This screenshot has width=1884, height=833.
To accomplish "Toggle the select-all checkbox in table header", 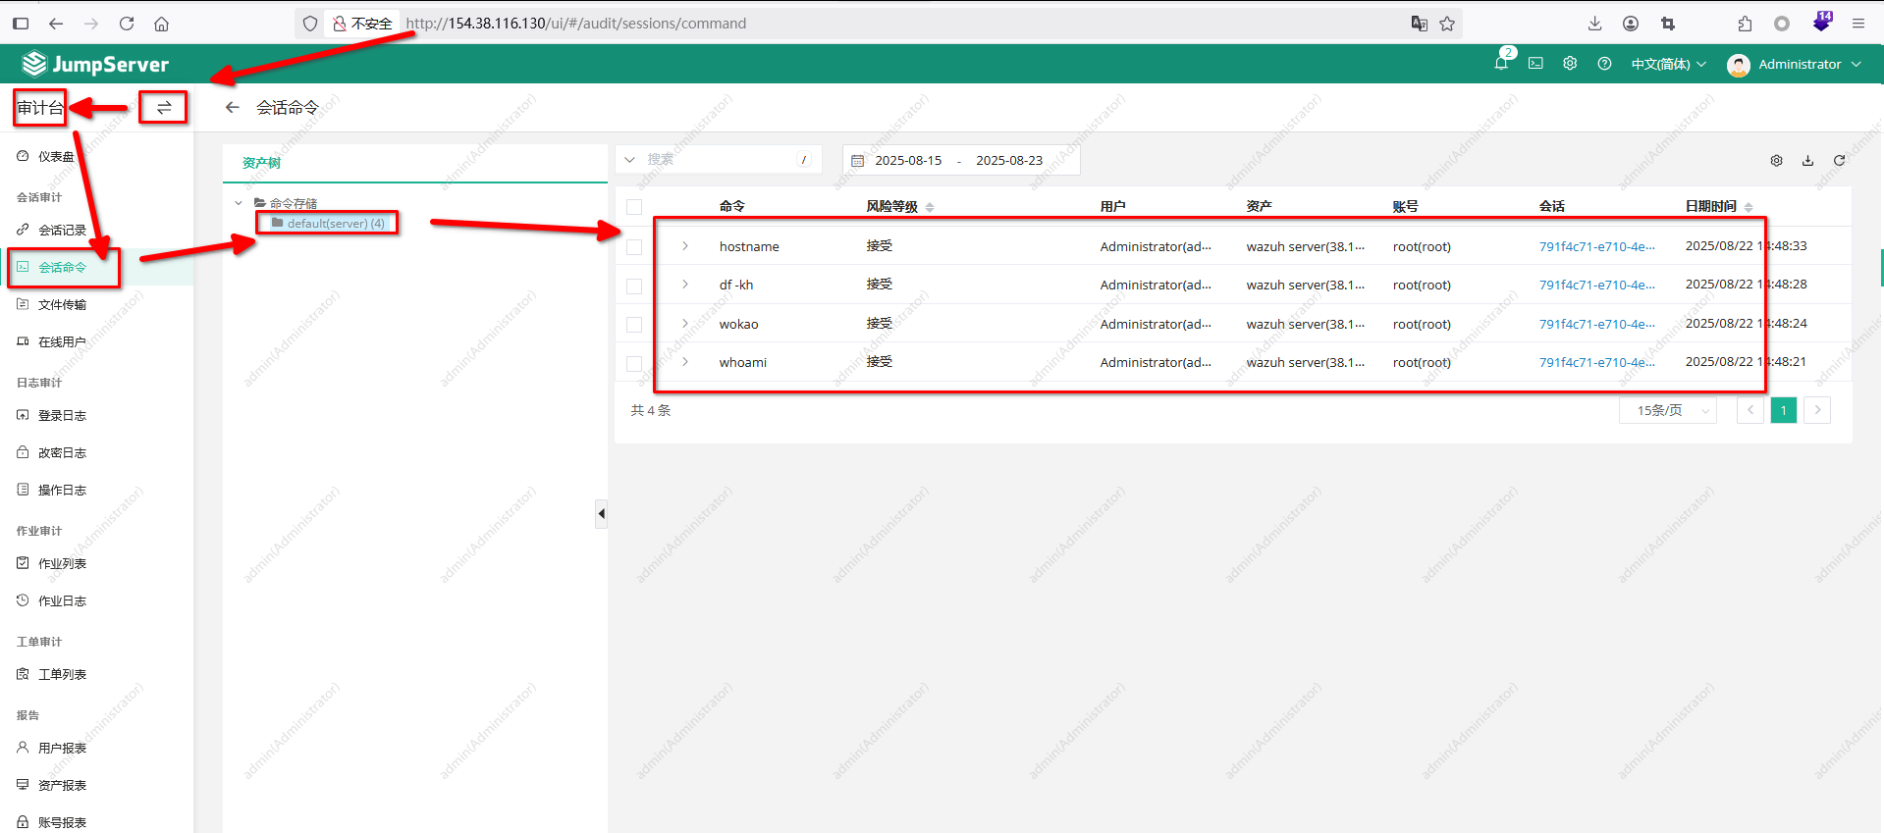I will 634,207.
